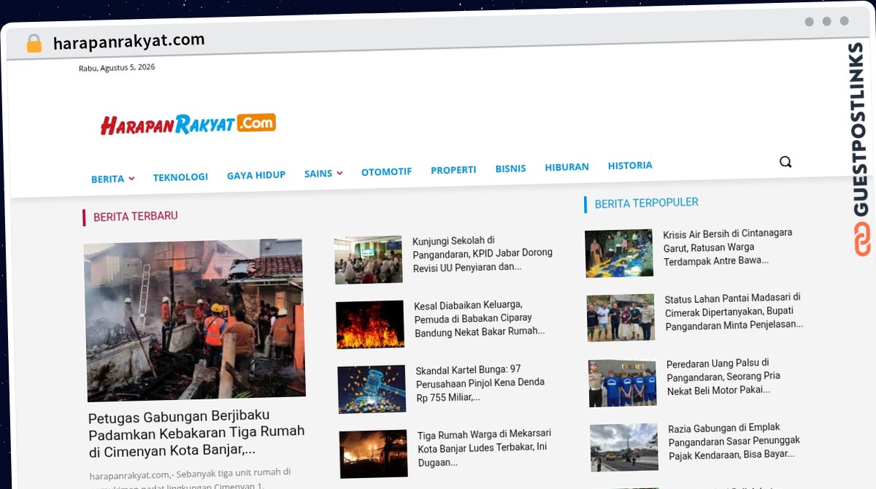The image size is (876, 489).
Task: Click the burning house thumbnail for Mekarsari story
Action: (x=373, y=454)
